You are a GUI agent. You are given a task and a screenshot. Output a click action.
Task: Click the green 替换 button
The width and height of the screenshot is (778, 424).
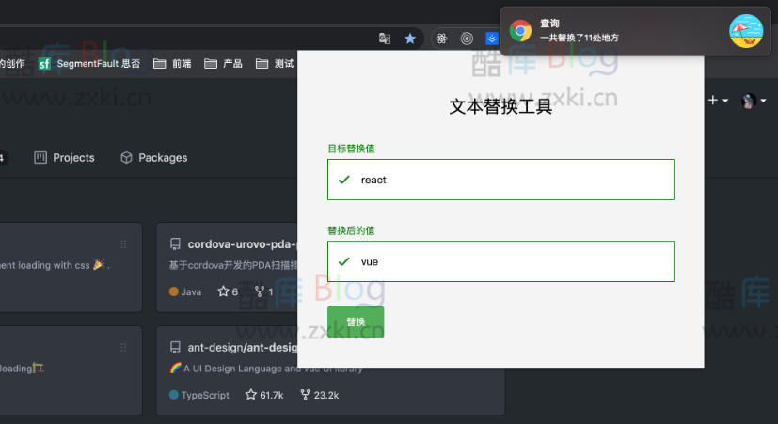(x=356, y=322)
